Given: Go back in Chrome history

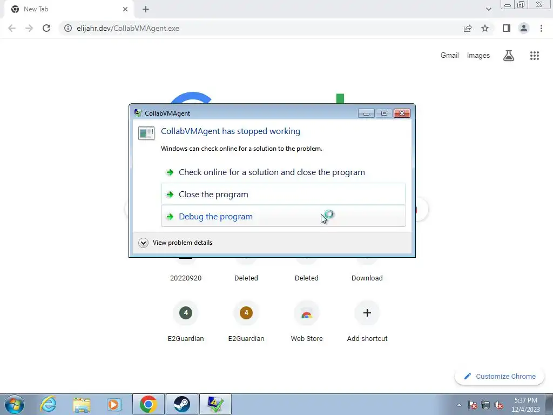Looking at the screenshot, I should (12, 28).
